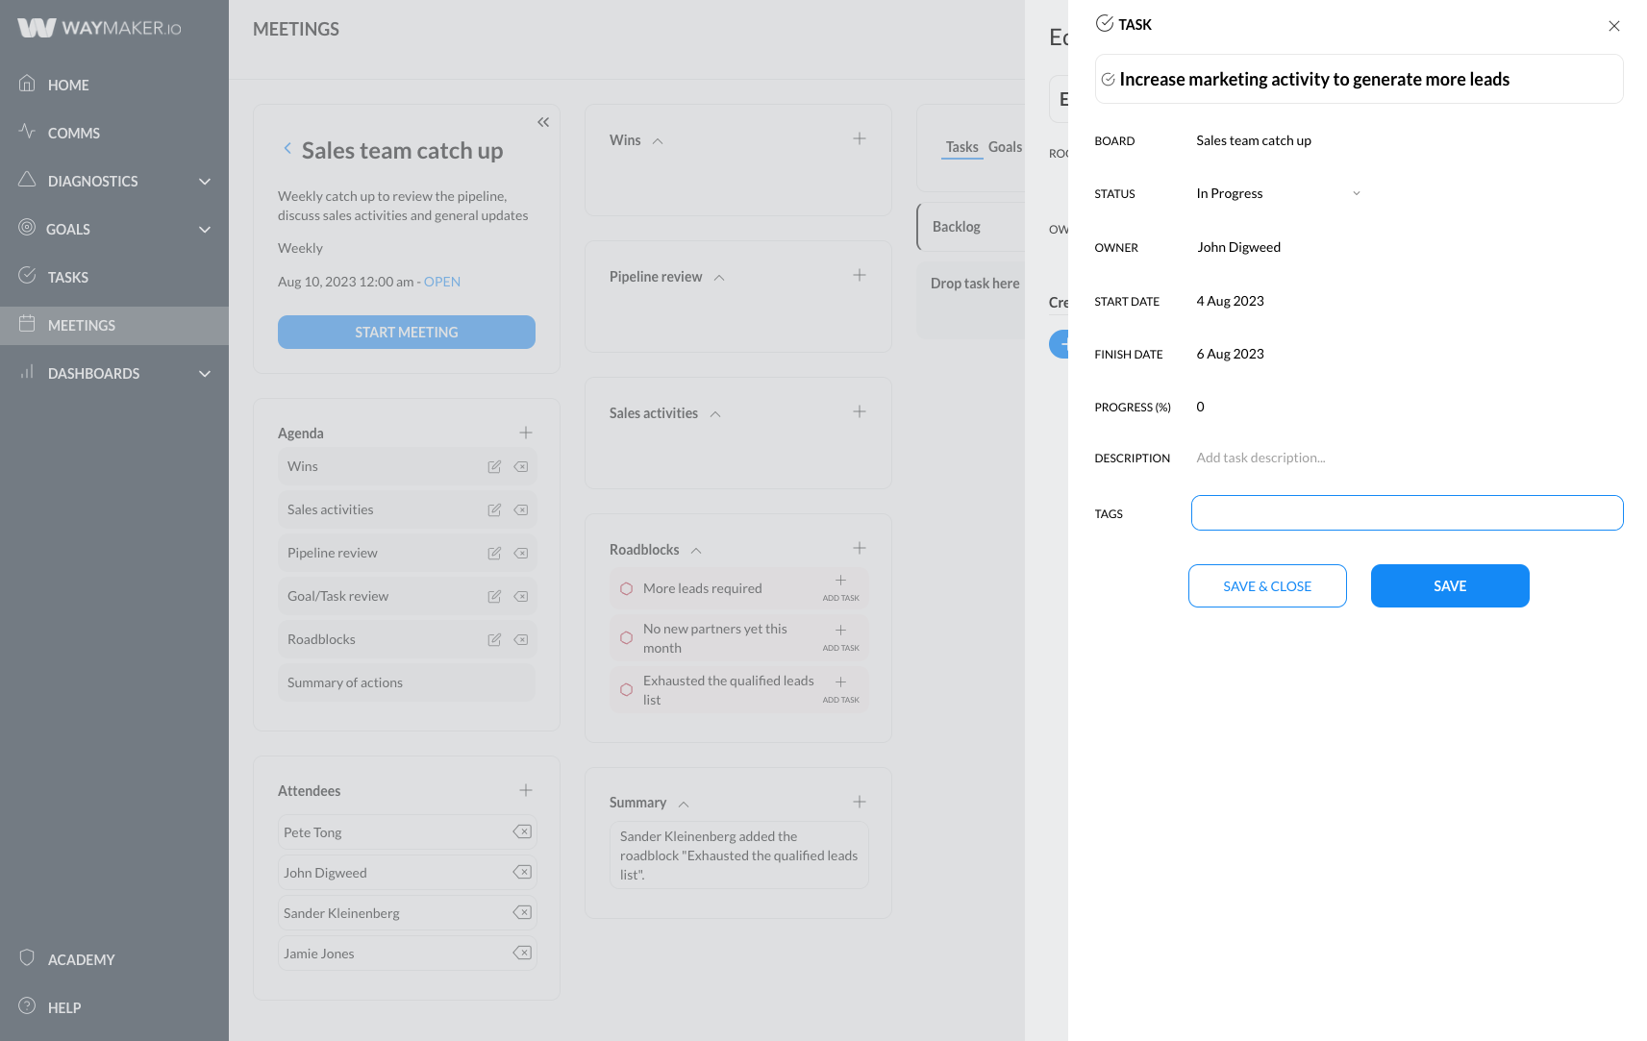
Task: Add an item to the Sales activities section
Action: (860, 411)
